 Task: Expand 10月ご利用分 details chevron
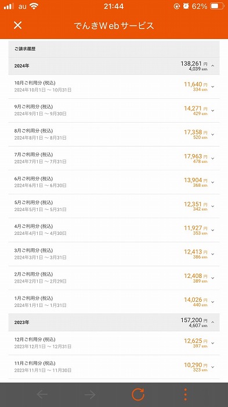213,87
